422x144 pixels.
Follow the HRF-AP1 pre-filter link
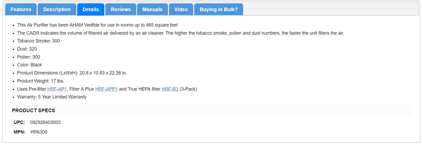(x=57, y=89)
